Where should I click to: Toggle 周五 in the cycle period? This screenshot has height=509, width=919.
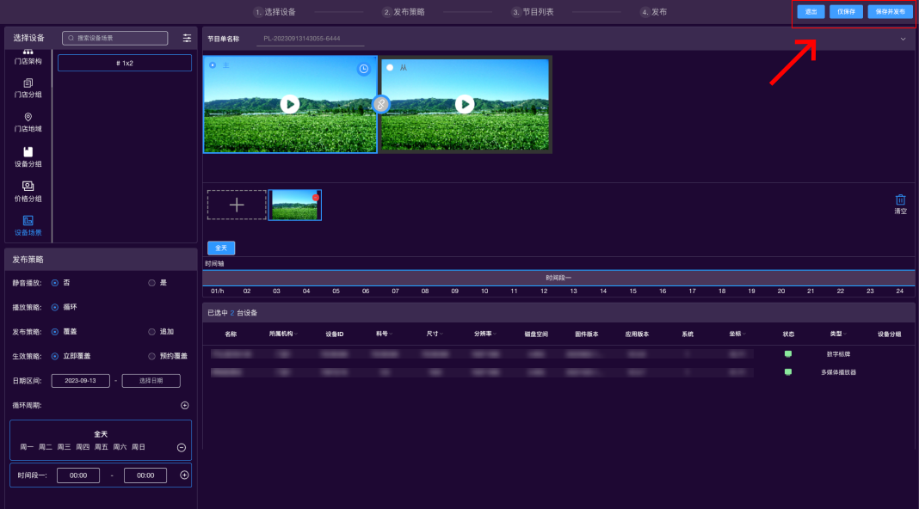click(102, 447)
